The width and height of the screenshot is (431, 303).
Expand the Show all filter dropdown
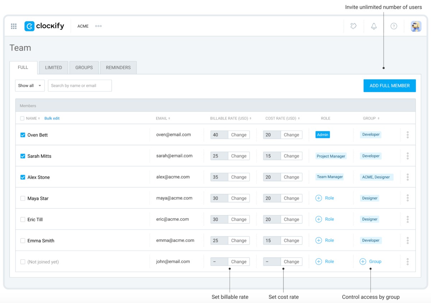pos(30,86)
